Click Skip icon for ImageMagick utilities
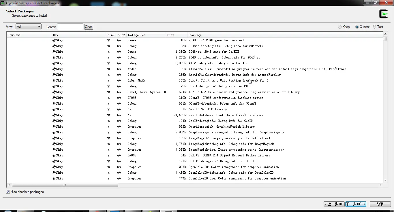Viewport: 394px width, 212px height. coord(54,138)
